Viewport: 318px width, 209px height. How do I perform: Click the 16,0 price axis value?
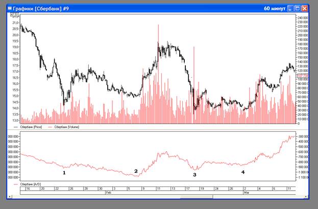15,84
